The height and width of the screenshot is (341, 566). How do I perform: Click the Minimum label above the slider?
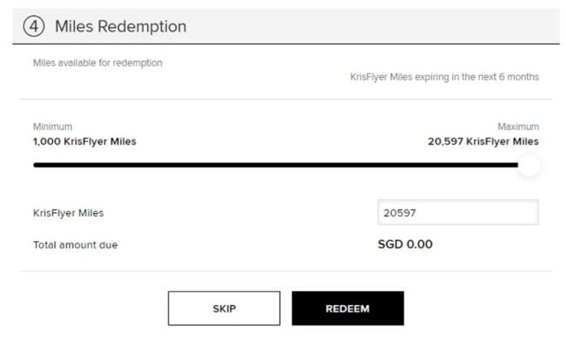(x=52, y=127)
